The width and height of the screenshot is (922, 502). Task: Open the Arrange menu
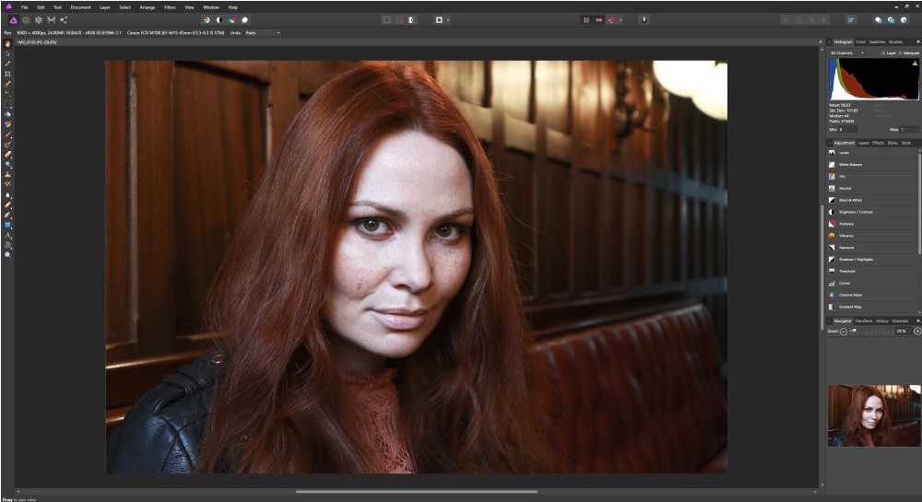point(148,7)
